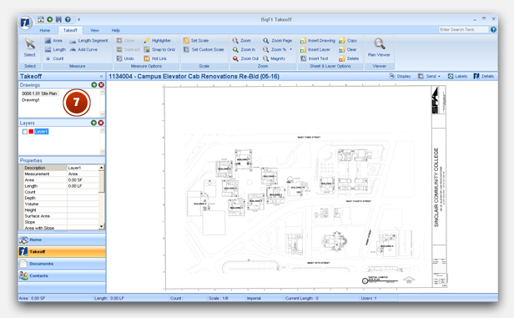Open the Send dropdown
This screenshot has width=514, height=318.
pos(429,76)
